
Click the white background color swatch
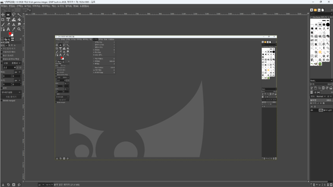click(x=12, y=35)
